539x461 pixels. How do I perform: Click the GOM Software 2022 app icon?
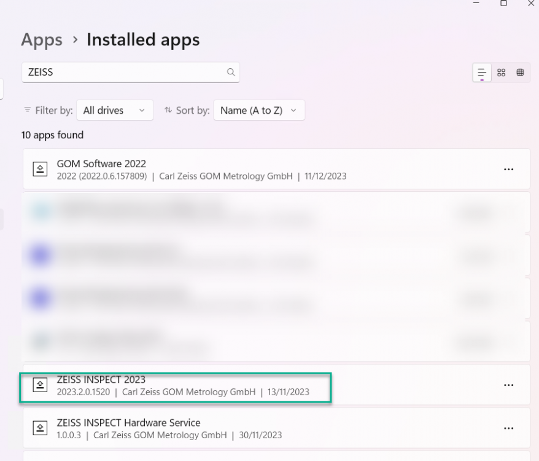click(40, 170)
